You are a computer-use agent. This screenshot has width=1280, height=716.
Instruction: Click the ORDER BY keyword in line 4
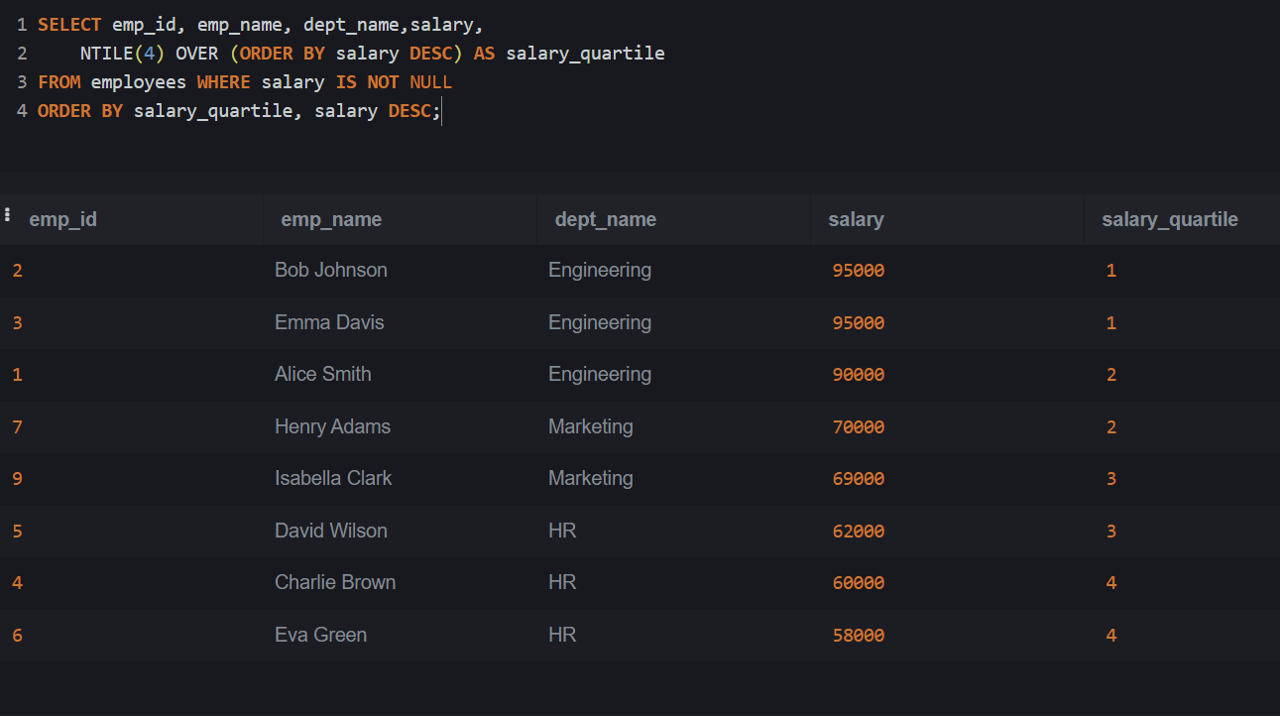[80, 111]
